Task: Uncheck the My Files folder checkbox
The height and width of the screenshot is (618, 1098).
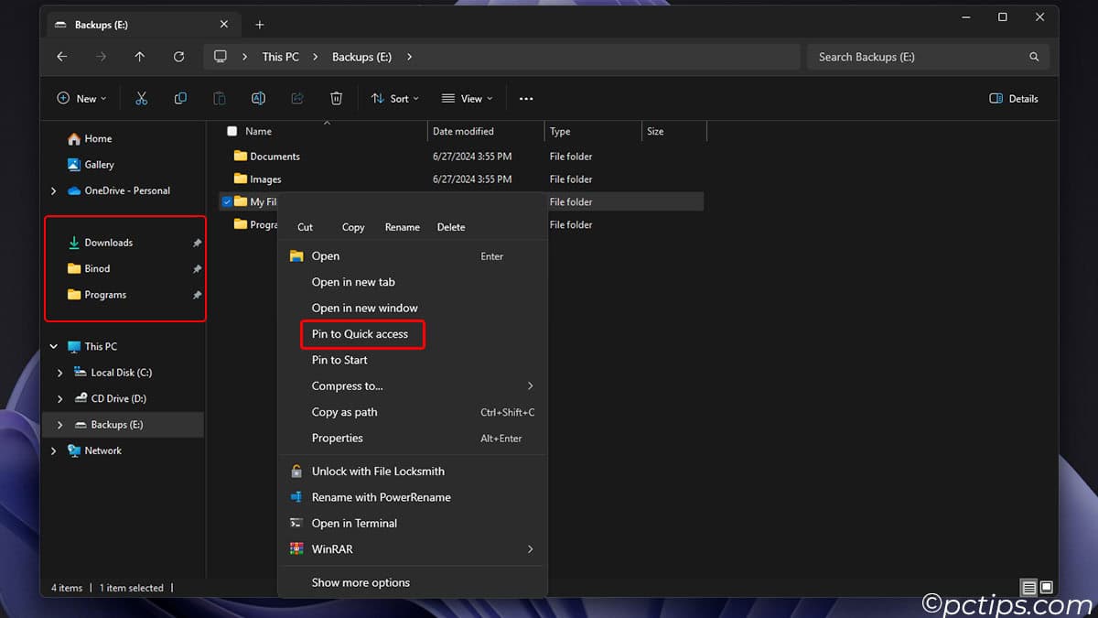Action: click(227, 201)
